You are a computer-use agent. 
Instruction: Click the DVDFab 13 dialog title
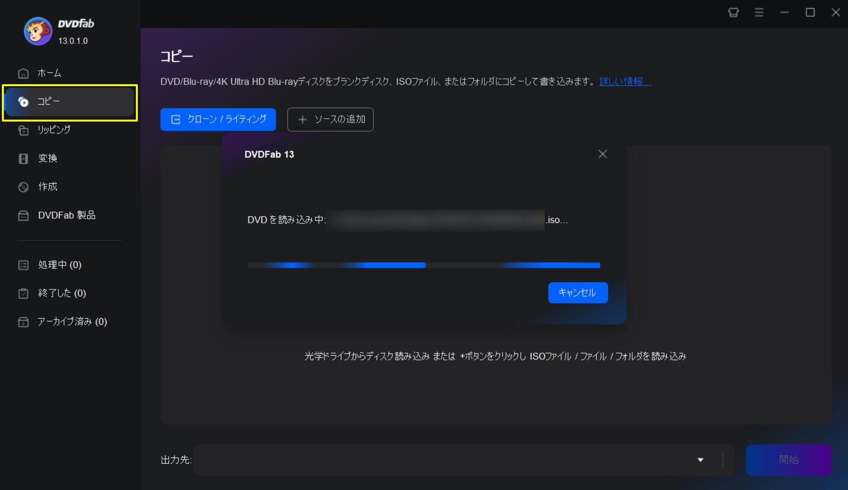pos(269,155)
